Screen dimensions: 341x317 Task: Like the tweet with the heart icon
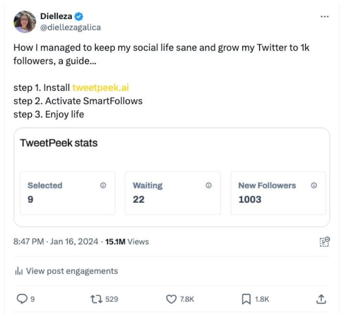[x=171, y=299]
